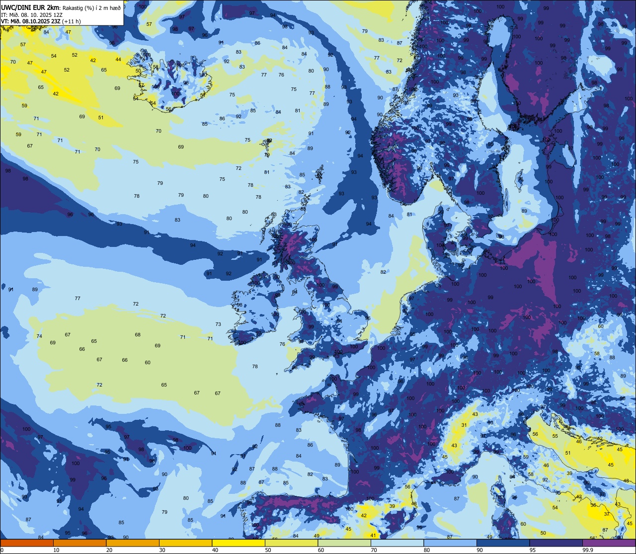Click the 40–50 bright yellow legend swatch
Image resolution: width=636 pixels, height=554 pixels.
(x=238, y=543)
